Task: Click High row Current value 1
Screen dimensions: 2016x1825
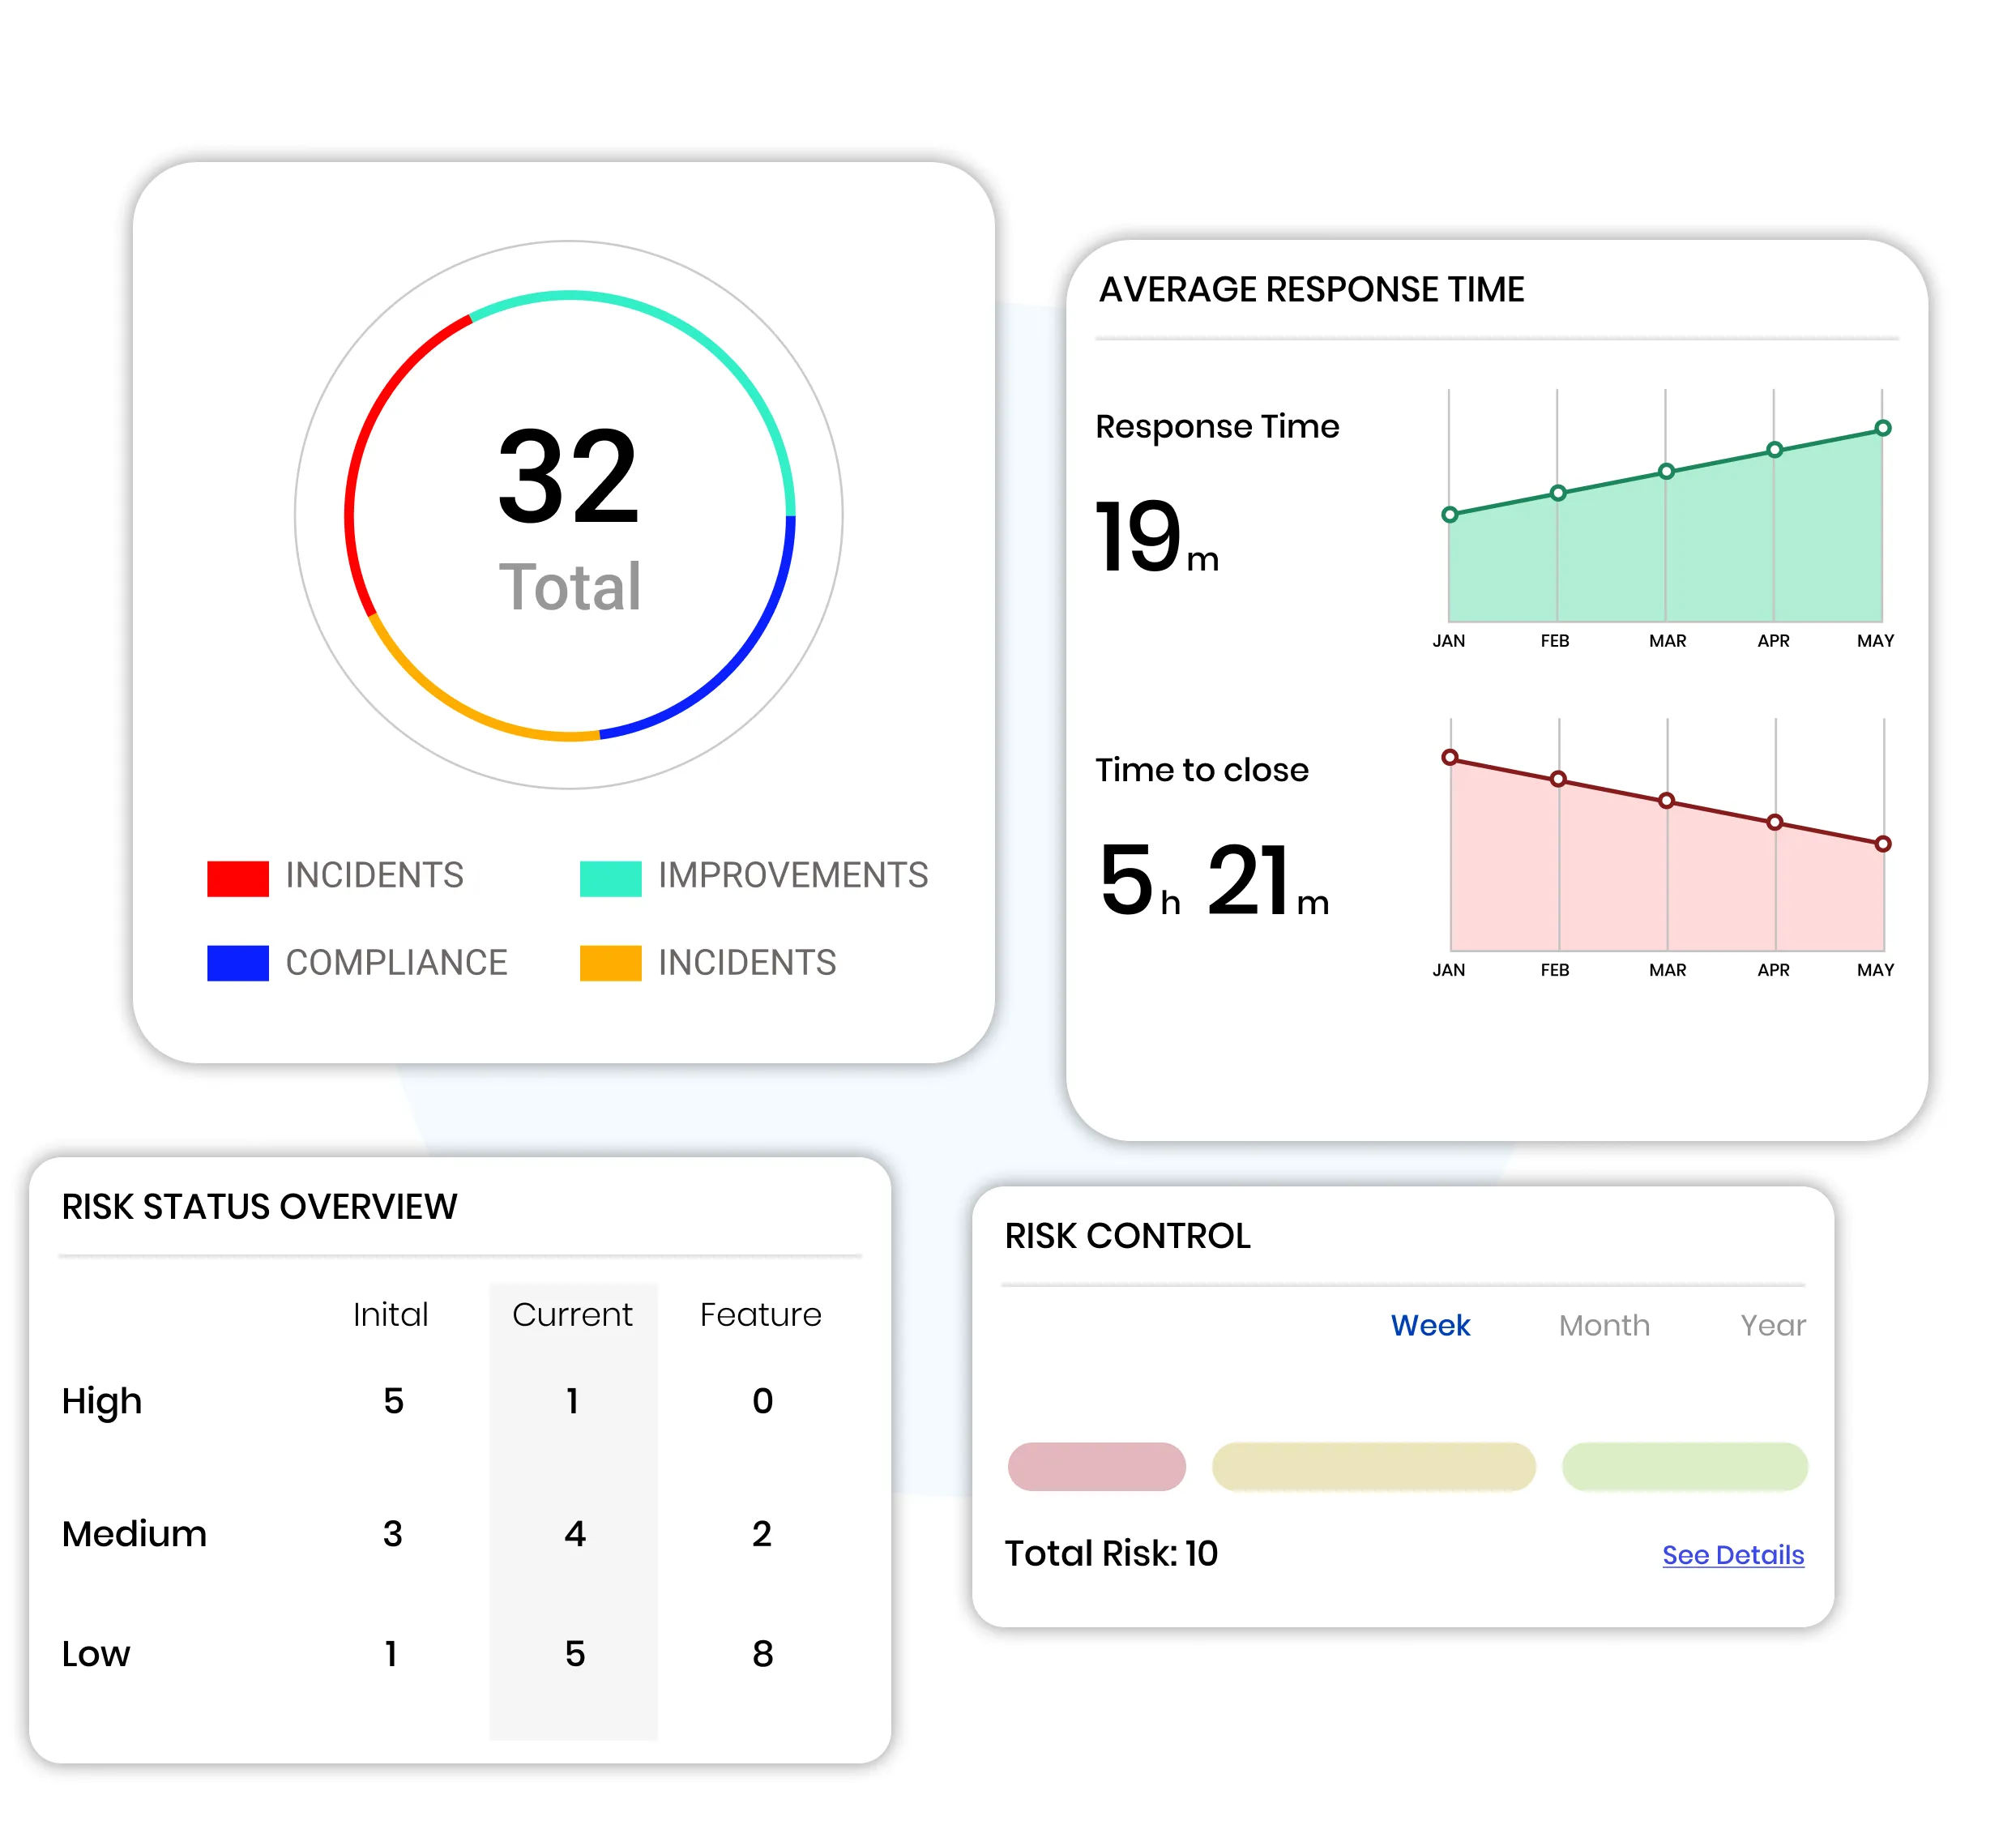Action: click(x=573, y=1400)
